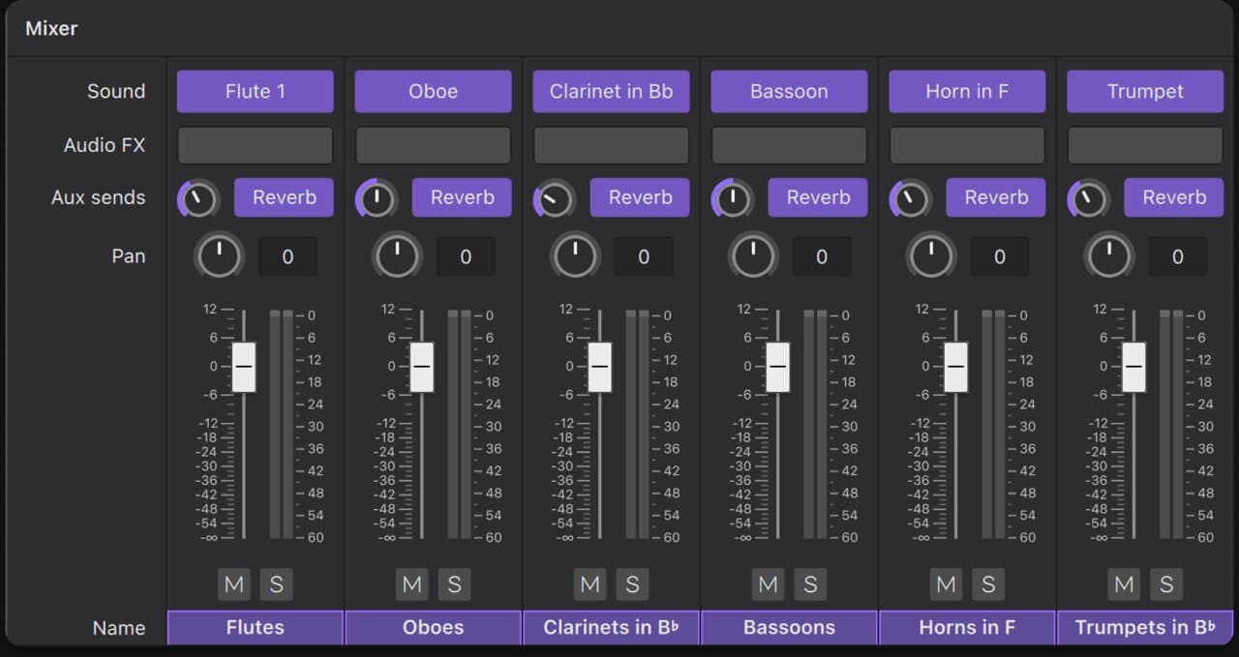
Task: Solo the Bassoons channel
Action: 810,584
